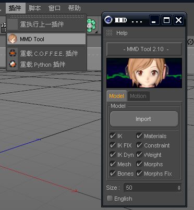Open the 帮助 menu
This screenshot has height=210, width=194.
(x=75, y=8)
